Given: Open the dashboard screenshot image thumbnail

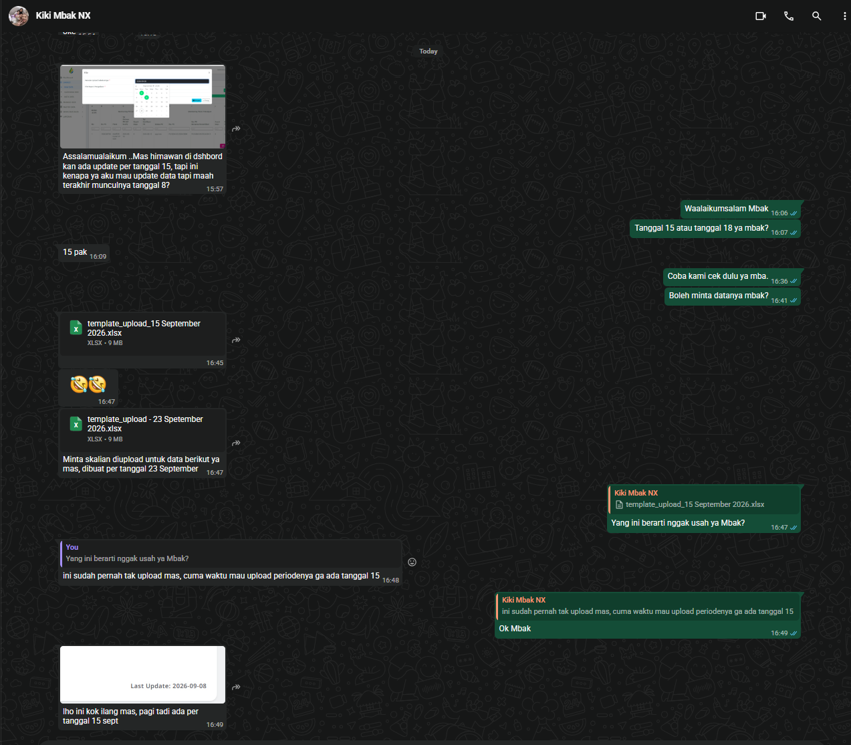Looking at the screenshot, I should [x=142, y=106].
